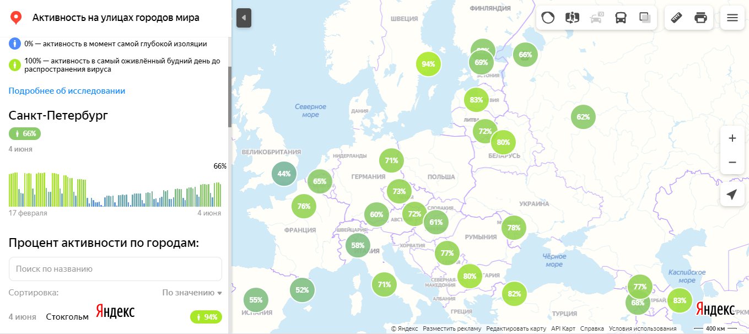Click the 'Санкт-Петербург' city heading
The height and width of the screenshot is (334, 749).
pos(58,115)
